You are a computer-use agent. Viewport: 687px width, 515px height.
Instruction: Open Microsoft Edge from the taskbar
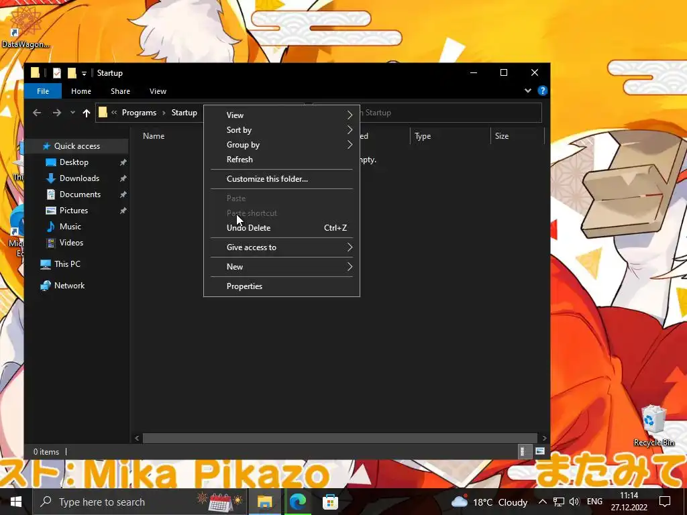coord(297,502)
